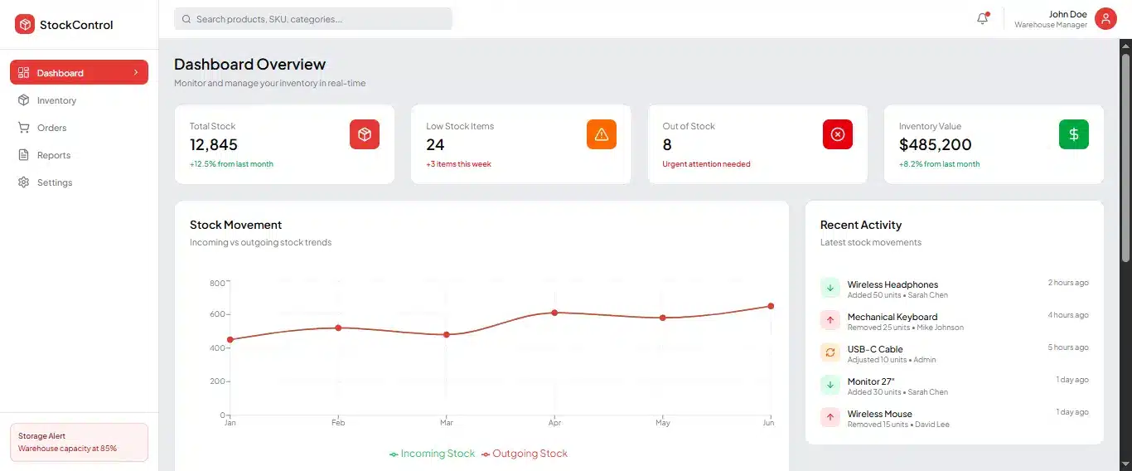This screenshot has height=471, width=1132.
Task: Click the green arrow beside Wireless Headphones
Action: click(x=830, y=288)
